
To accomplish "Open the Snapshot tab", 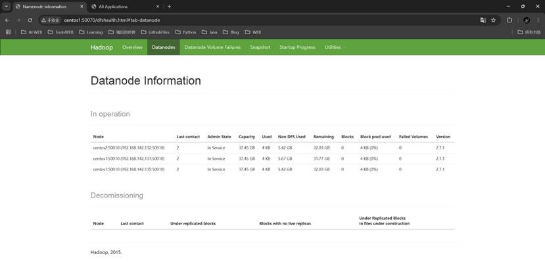I will click(x=260, y=47).
